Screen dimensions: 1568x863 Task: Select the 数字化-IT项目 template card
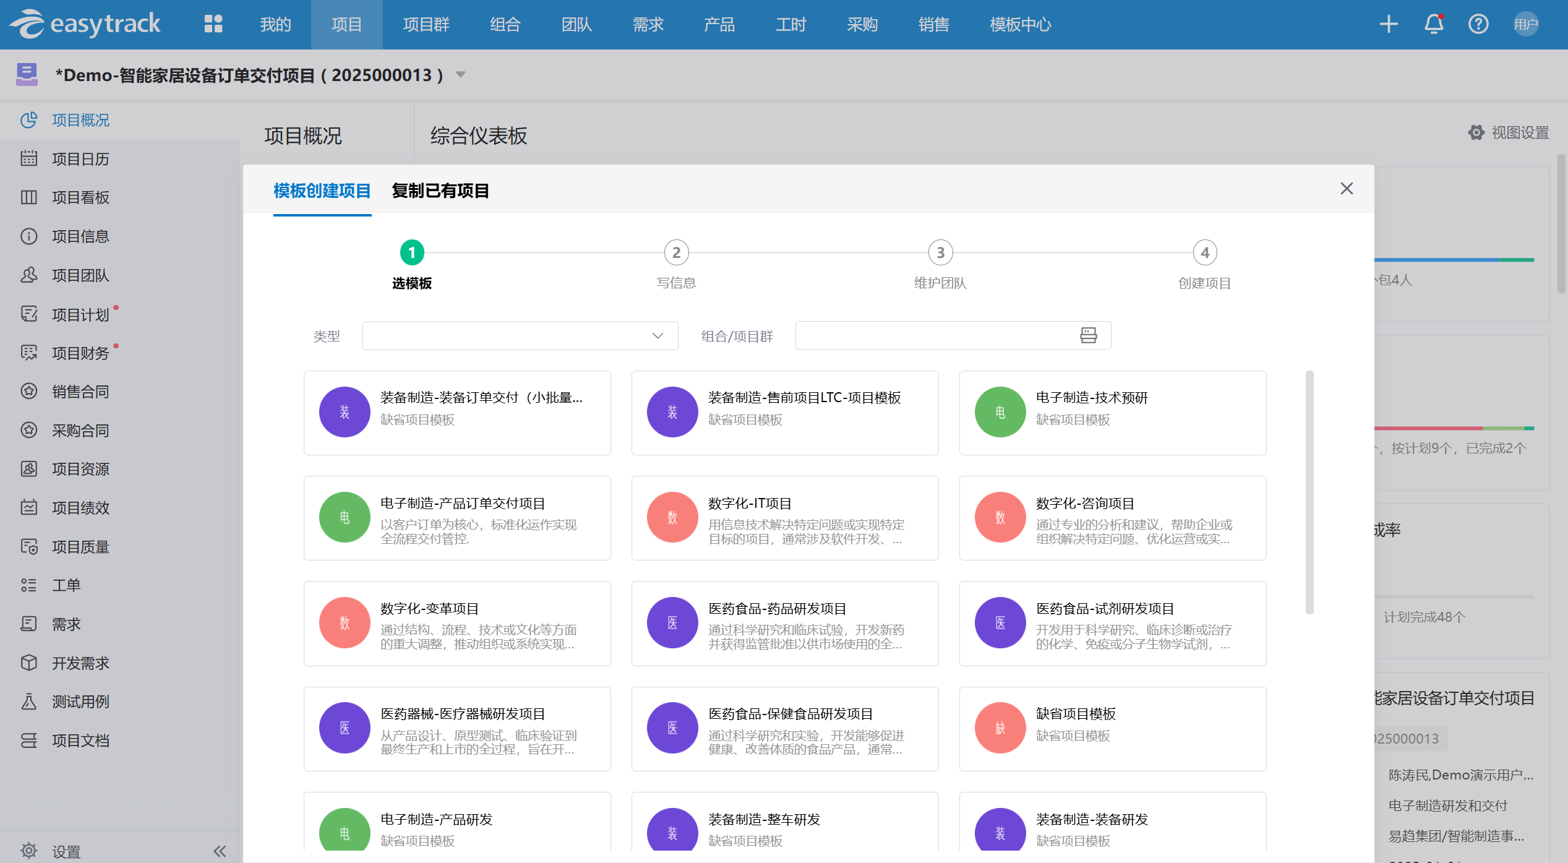tap(784, 518)
